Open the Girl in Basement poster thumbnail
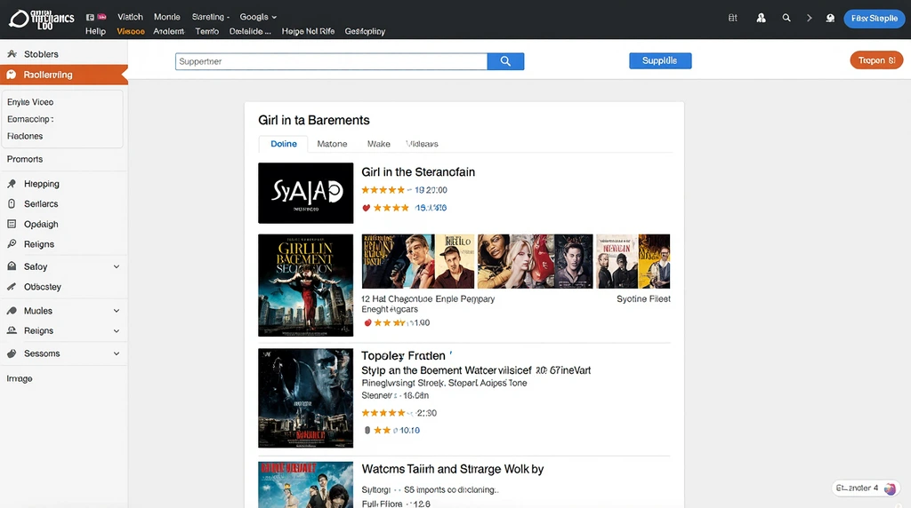911x508 pixels. (x=306, y=285)
